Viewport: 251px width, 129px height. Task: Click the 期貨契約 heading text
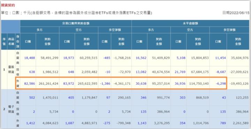(8, 6)
